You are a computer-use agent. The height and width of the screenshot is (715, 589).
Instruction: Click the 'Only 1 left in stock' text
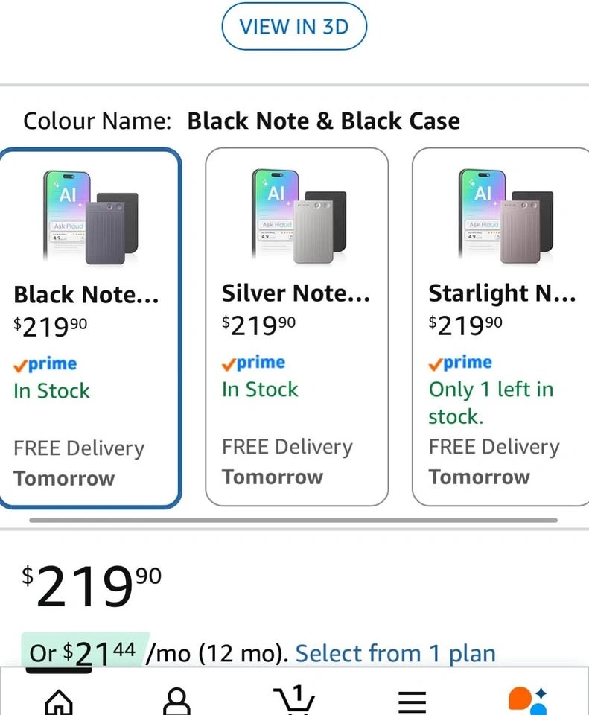point(491,402)
